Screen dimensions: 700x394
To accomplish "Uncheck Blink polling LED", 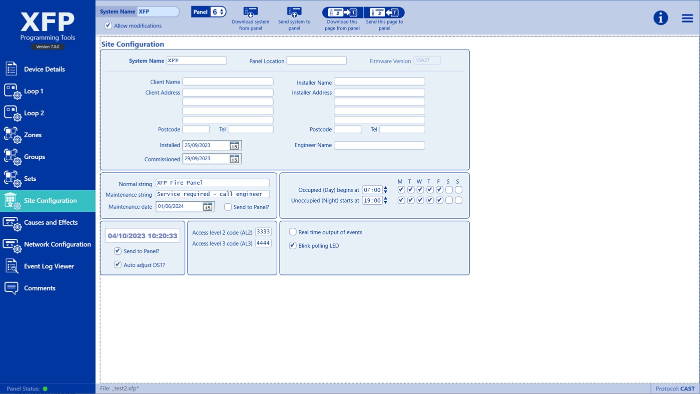I will [x=292, y=245].
